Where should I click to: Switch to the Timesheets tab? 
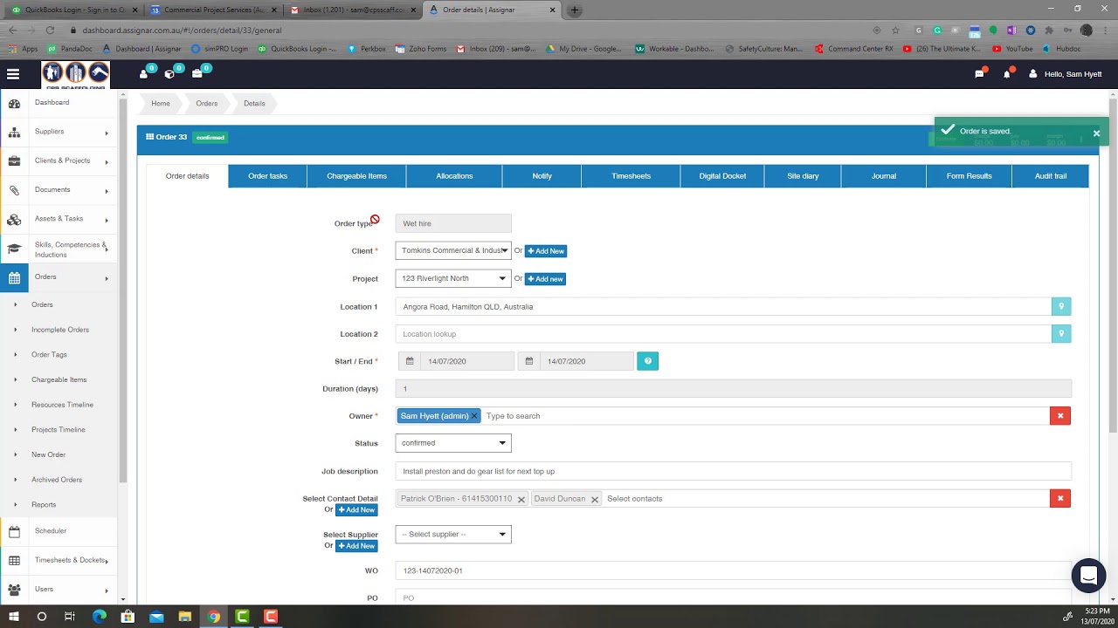click(x=631, y=176)
